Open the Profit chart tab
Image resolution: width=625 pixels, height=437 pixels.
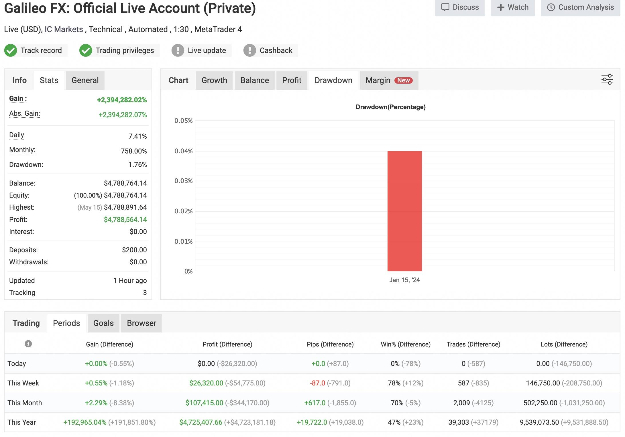click(292, 80)
